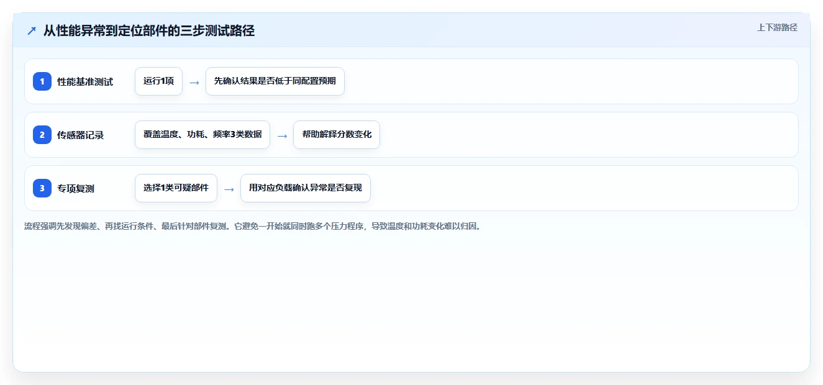Click the 覆盖温度、功耗、频率3类数据 chip

coord(202,135)
